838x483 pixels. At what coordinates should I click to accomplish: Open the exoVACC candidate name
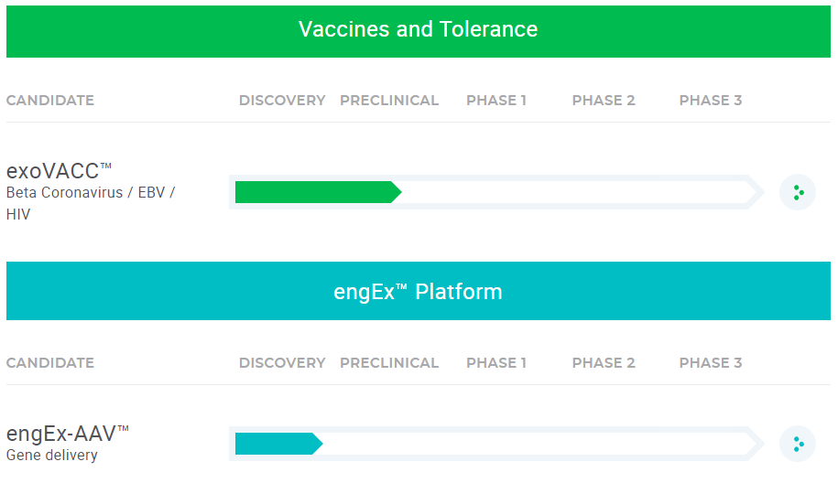point(59,171)
